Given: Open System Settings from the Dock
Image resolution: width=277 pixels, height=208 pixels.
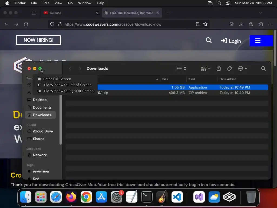Looking at the screenshot, I should coord(117,197).
